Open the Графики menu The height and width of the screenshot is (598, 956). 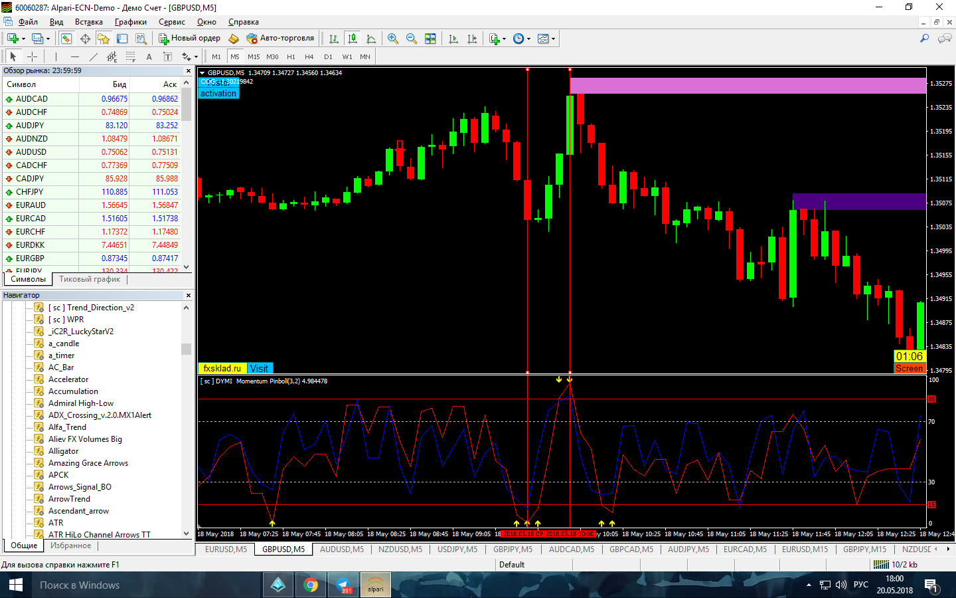point(131,22)
